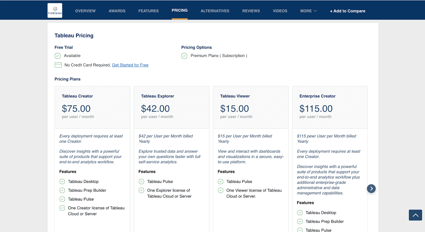
Task: Expand the More dropdown menu
Action: click(x=308, y=11)
